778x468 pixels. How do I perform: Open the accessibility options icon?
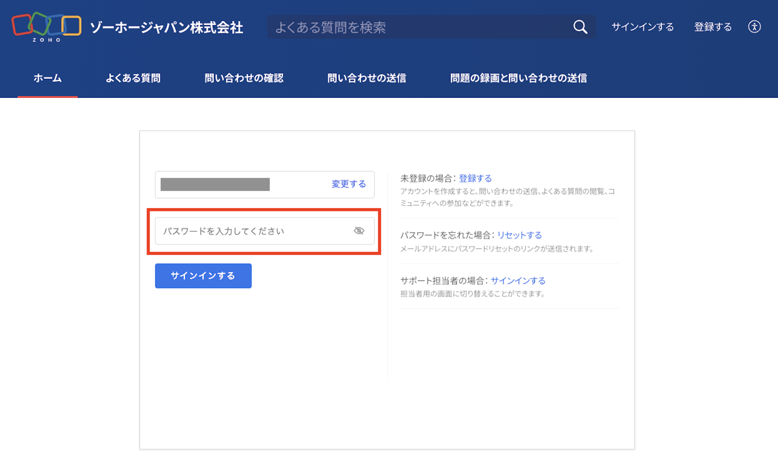pyautogui.click(x=754, y=27)
